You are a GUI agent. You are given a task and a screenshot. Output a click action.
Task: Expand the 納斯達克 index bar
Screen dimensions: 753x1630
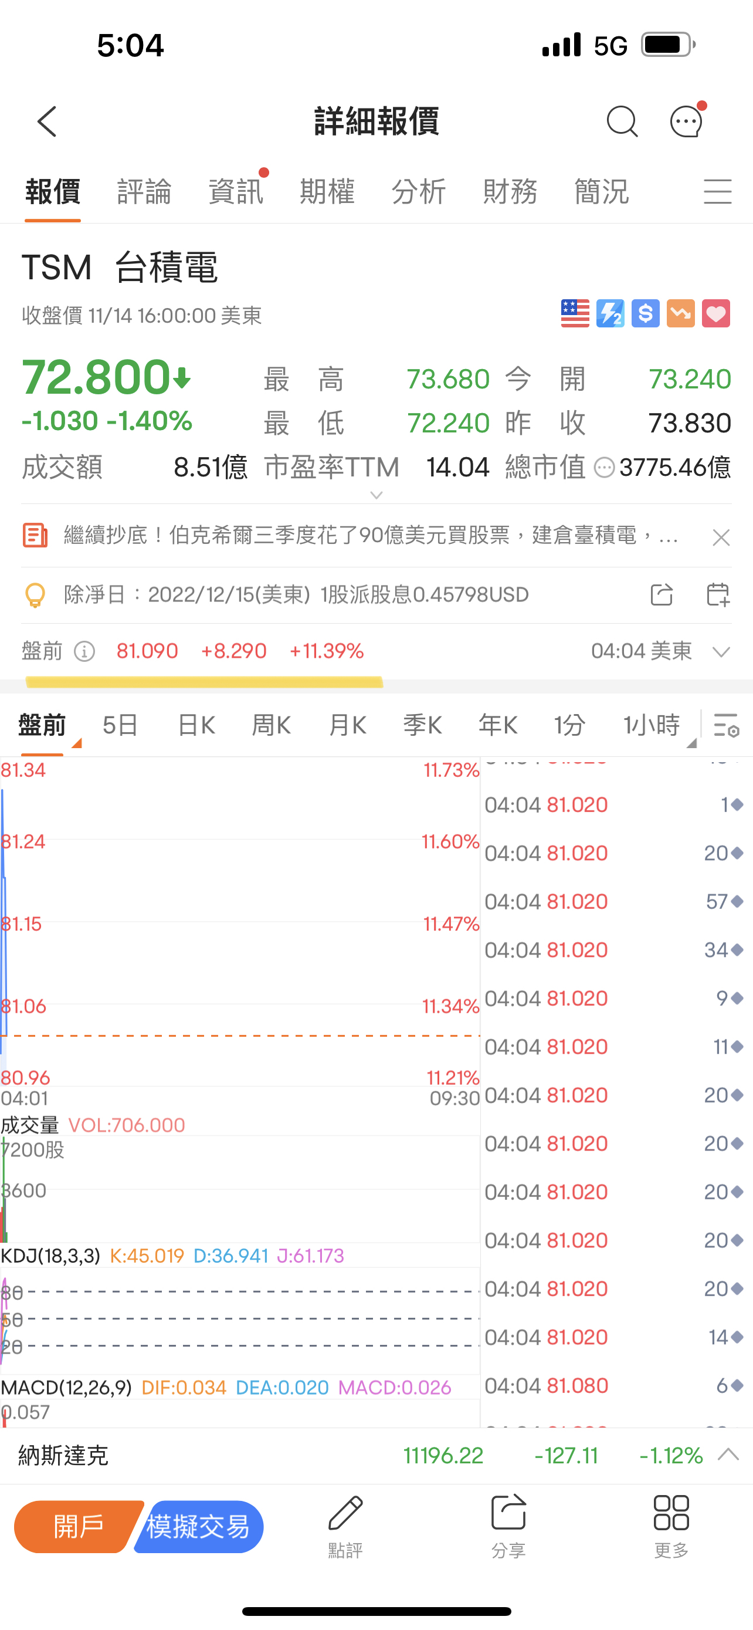click(x=728, y=1455)
